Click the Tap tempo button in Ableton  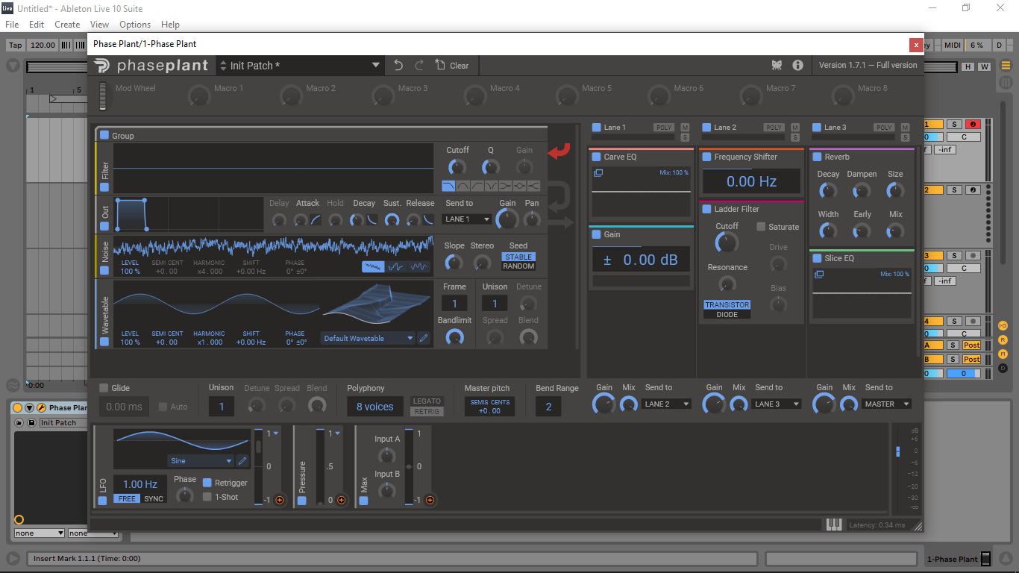pyautogui.click(x=16, y=46)
